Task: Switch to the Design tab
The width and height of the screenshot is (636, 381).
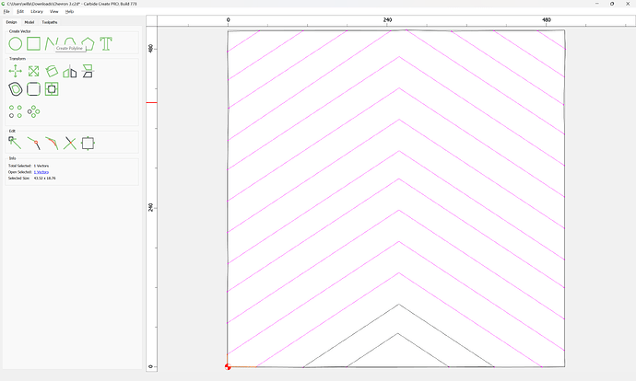Action: pos(11,22)
